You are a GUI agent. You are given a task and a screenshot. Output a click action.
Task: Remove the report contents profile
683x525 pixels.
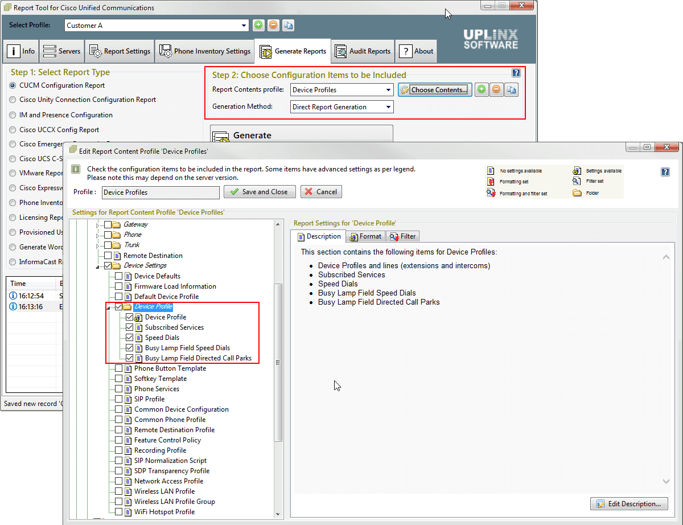(x=496, y=90)
